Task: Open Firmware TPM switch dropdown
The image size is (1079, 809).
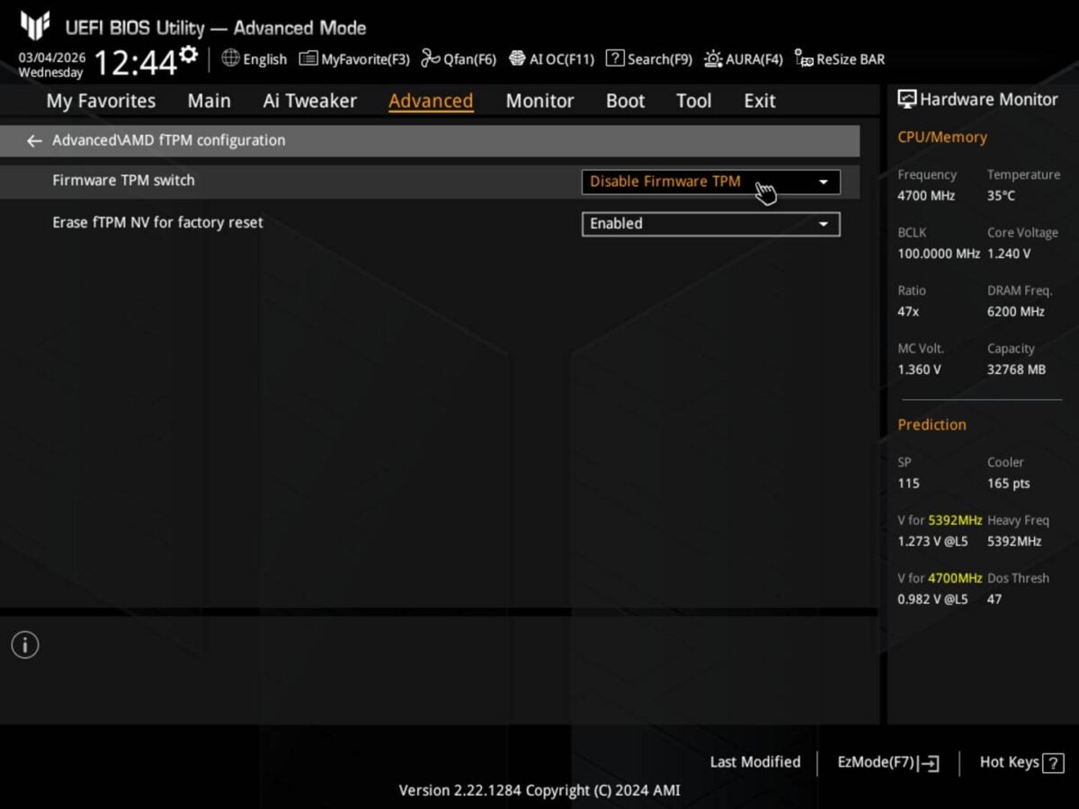Action: point(710,182)
